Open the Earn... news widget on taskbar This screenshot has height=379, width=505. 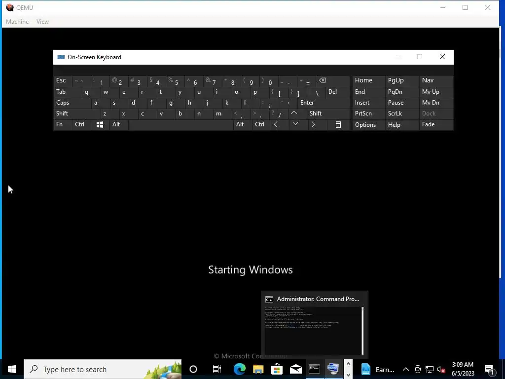point(377,369)
